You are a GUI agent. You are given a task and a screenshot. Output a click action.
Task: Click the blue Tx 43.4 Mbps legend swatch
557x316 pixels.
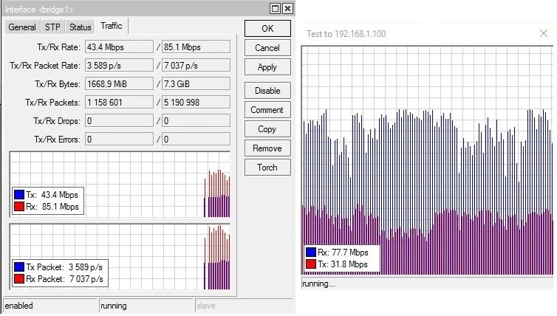(19, 195)
